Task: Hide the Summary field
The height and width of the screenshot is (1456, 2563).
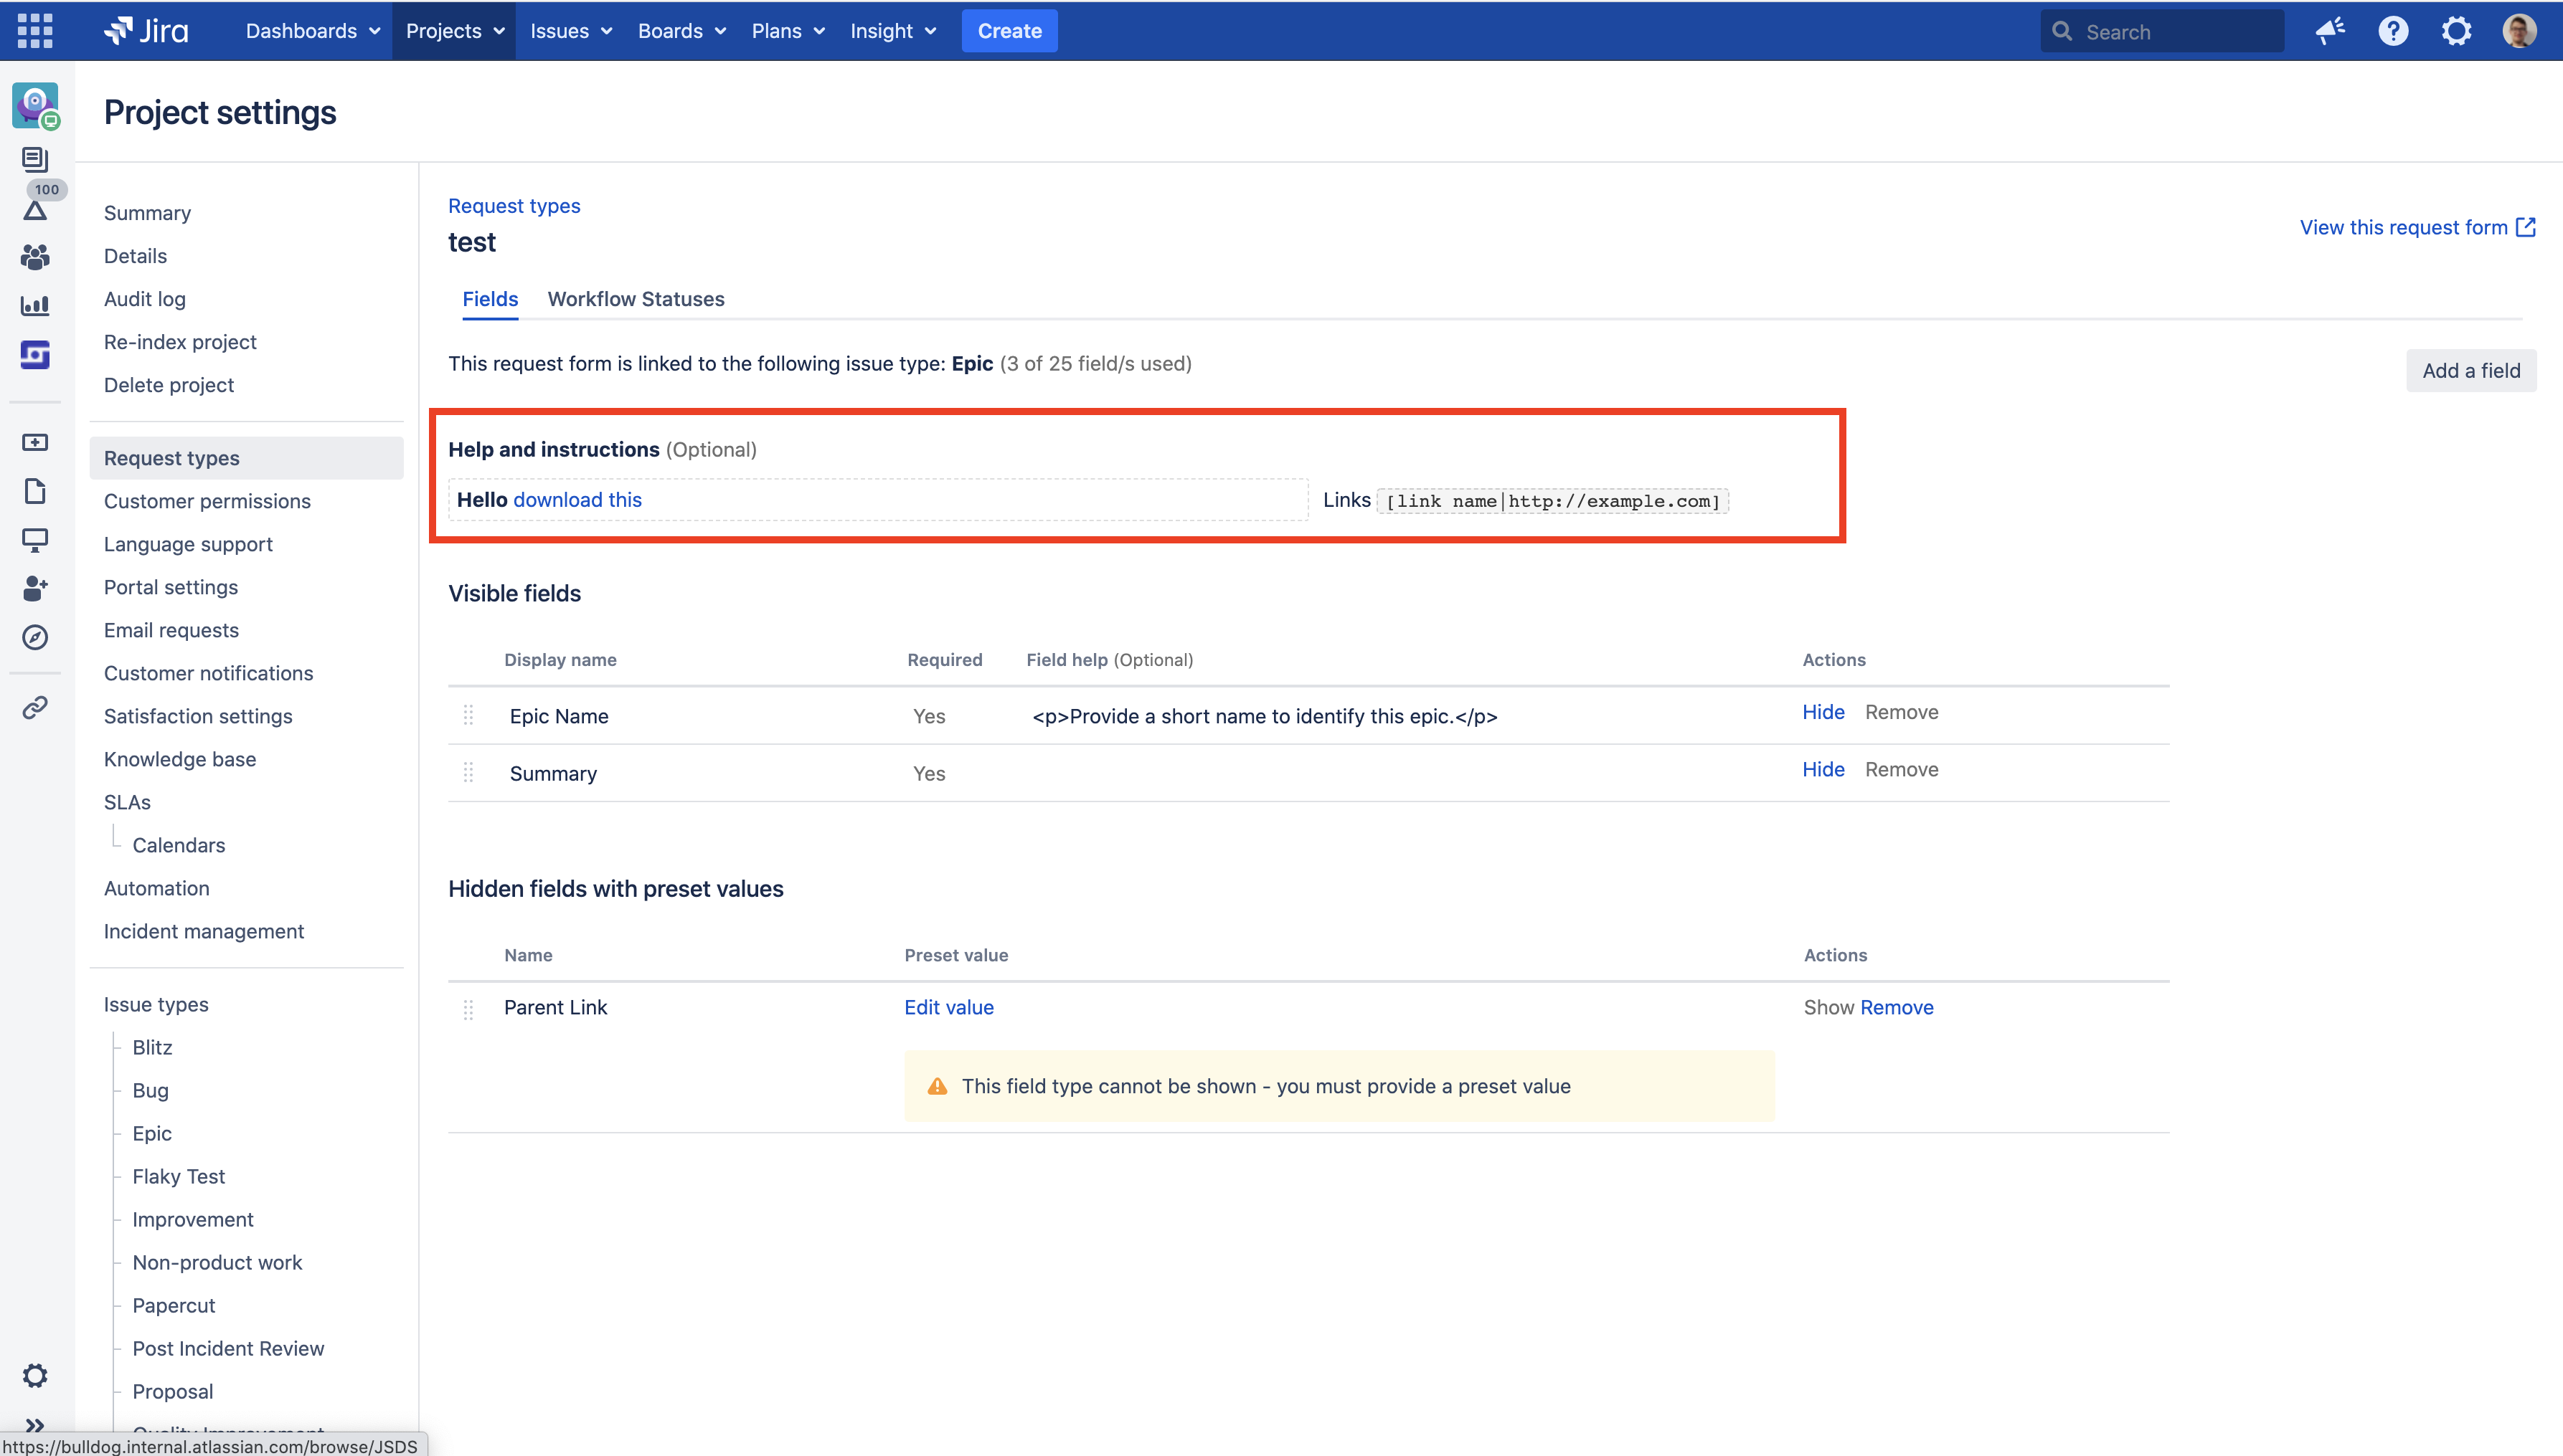Action: point(1822,769)
